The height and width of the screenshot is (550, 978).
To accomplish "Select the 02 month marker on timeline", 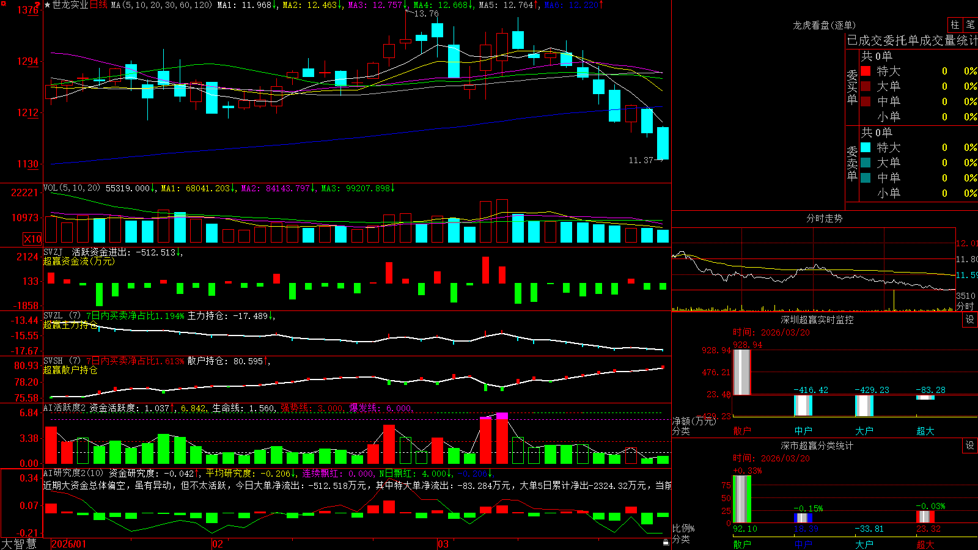I will coord(217,544).
